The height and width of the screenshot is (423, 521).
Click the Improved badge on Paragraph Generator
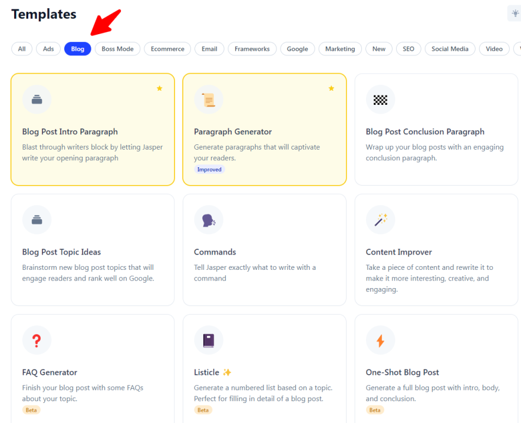[x=209, y=170]
